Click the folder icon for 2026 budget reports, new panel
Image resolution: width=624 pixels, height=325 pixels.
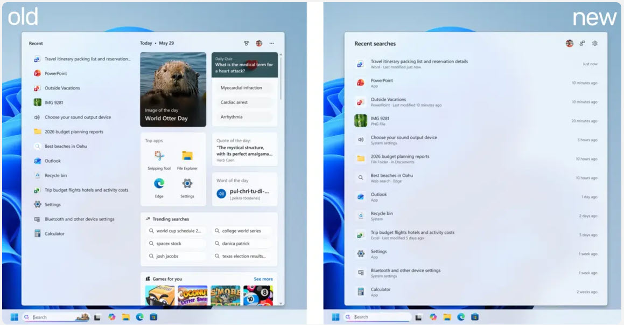[361, 158]
